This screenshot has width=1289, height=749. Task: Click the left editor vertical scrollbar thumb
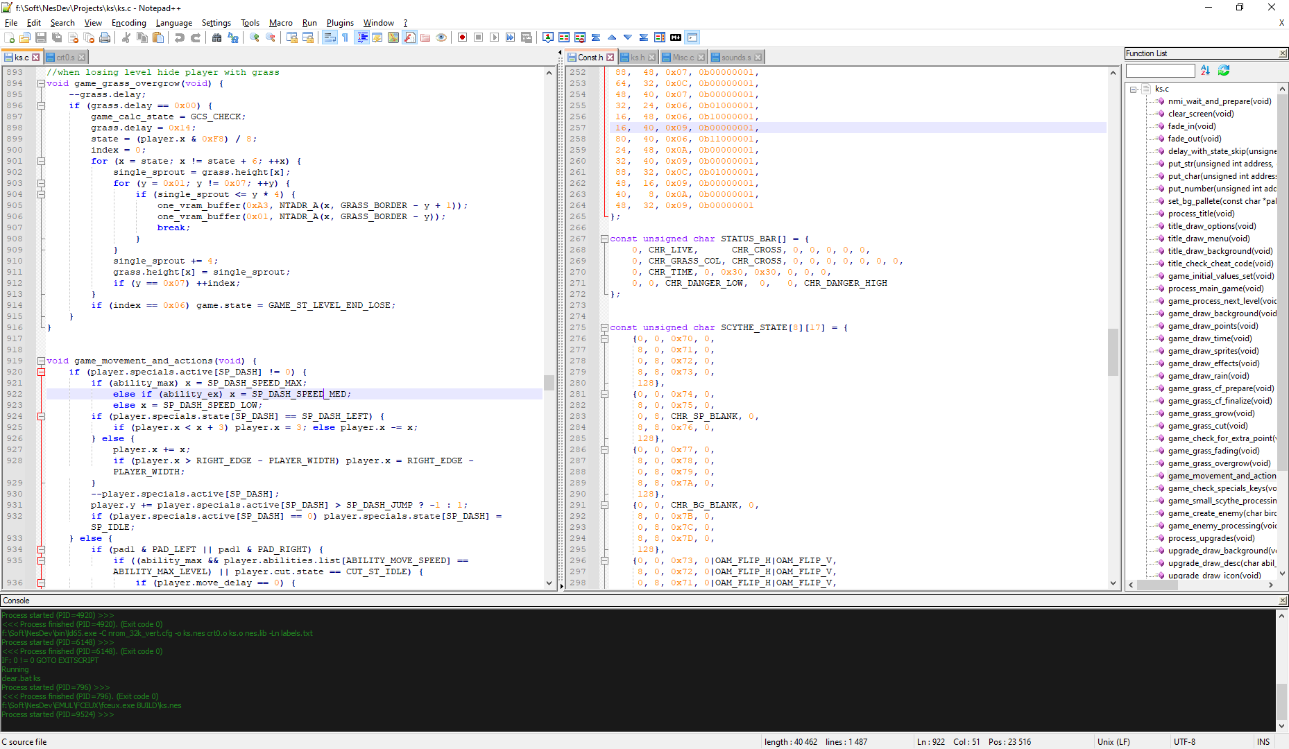point(549,382)
